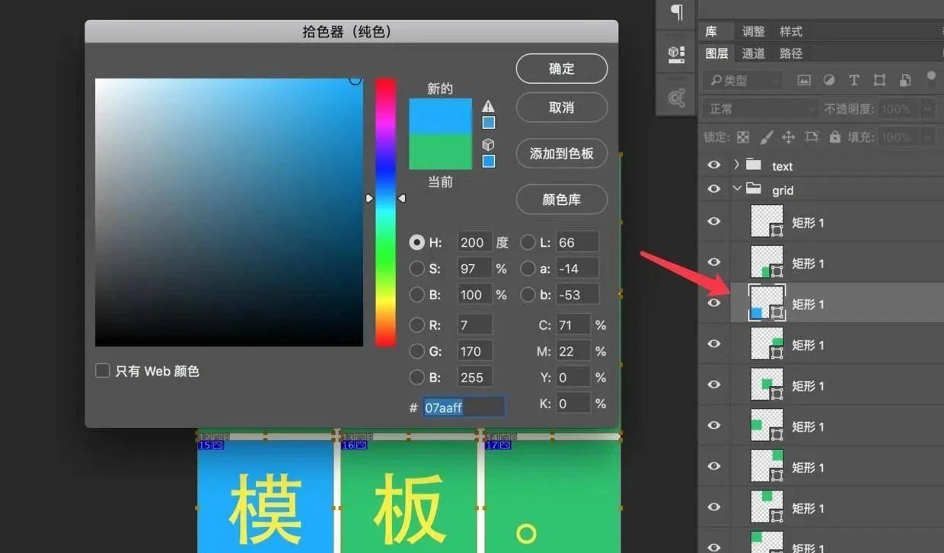Open the 正常 blend mode dropdown

pos(760,109)
